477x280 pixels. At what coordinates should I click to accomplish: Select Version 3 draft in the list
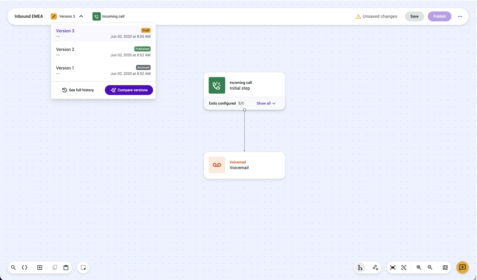tap(103, 33)
